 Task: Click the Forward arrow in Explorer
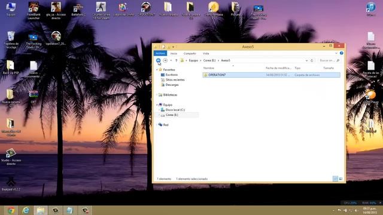tap(165, 60)
